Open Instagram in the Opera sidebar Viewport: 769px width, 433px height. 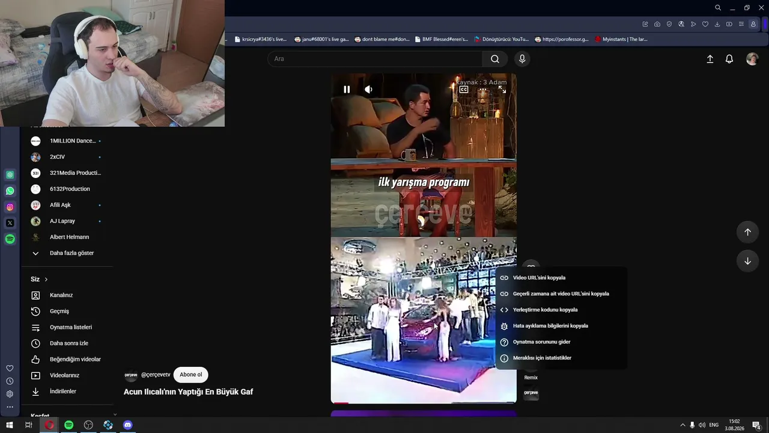tap(10, 207)
